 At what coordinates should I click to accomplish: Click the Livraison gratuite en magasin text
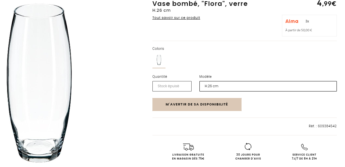click(x=188, y=157)
